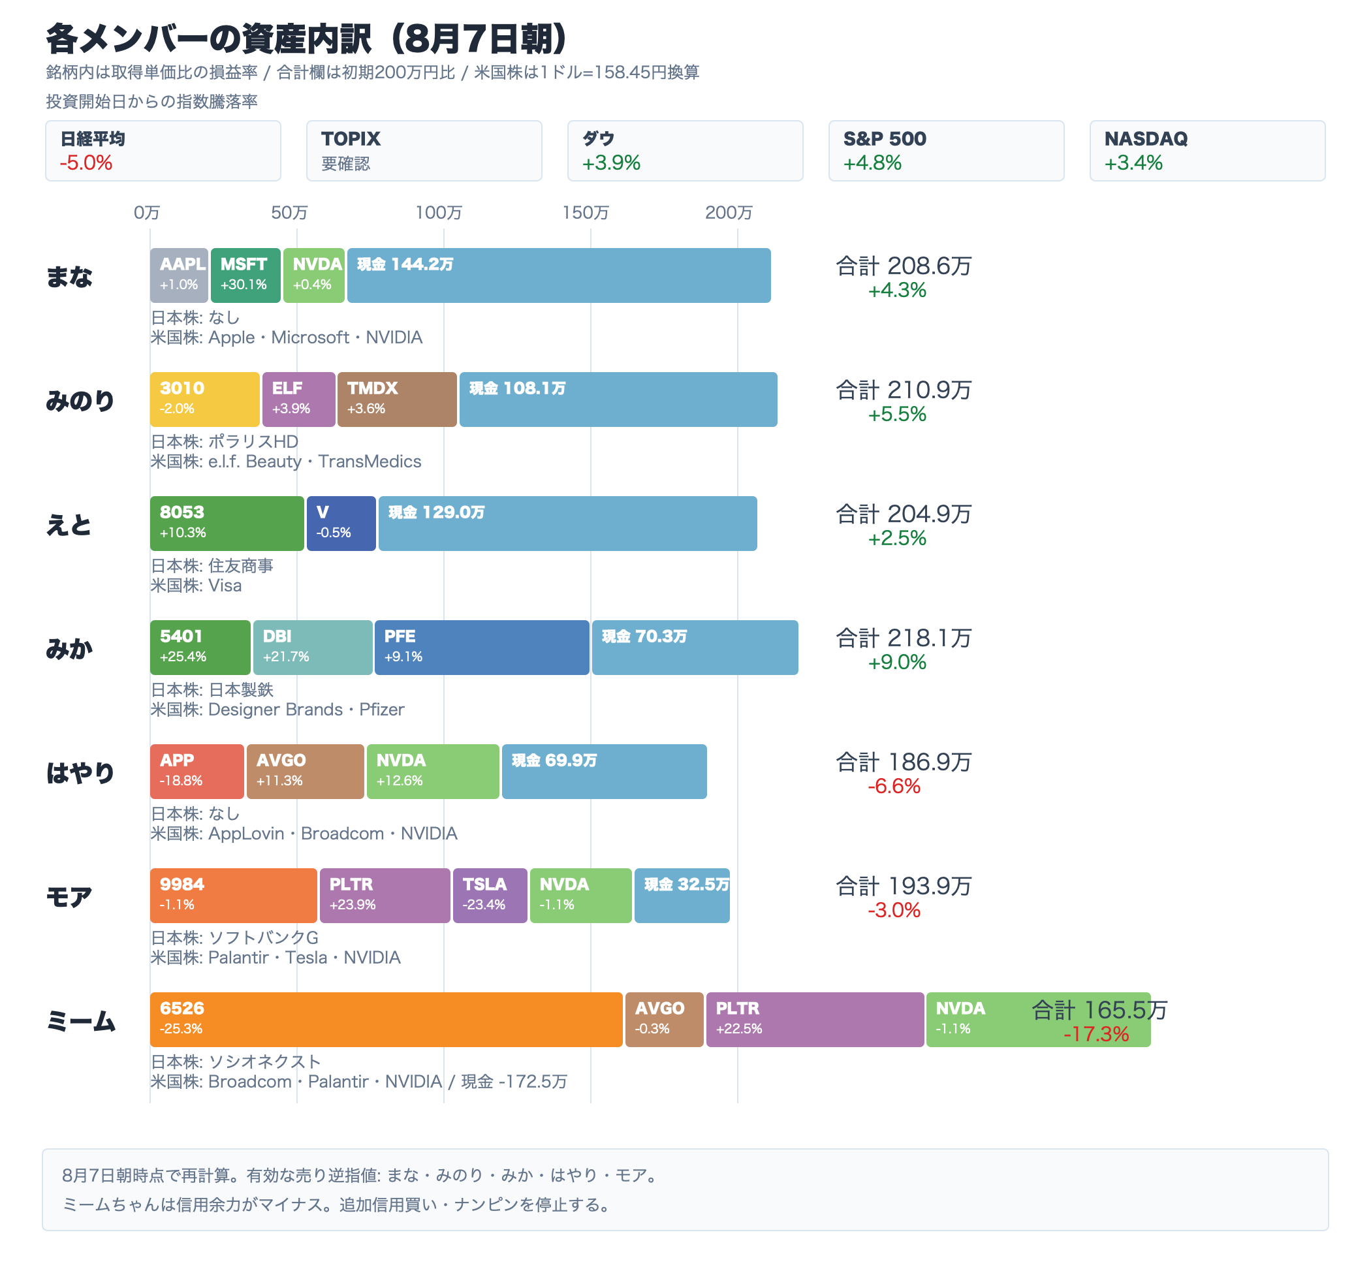The image size is (1371, 1273).
Task: Click the ミームちゃんは信用余力がマイナス note line
Action: [x=337, y=1205]
